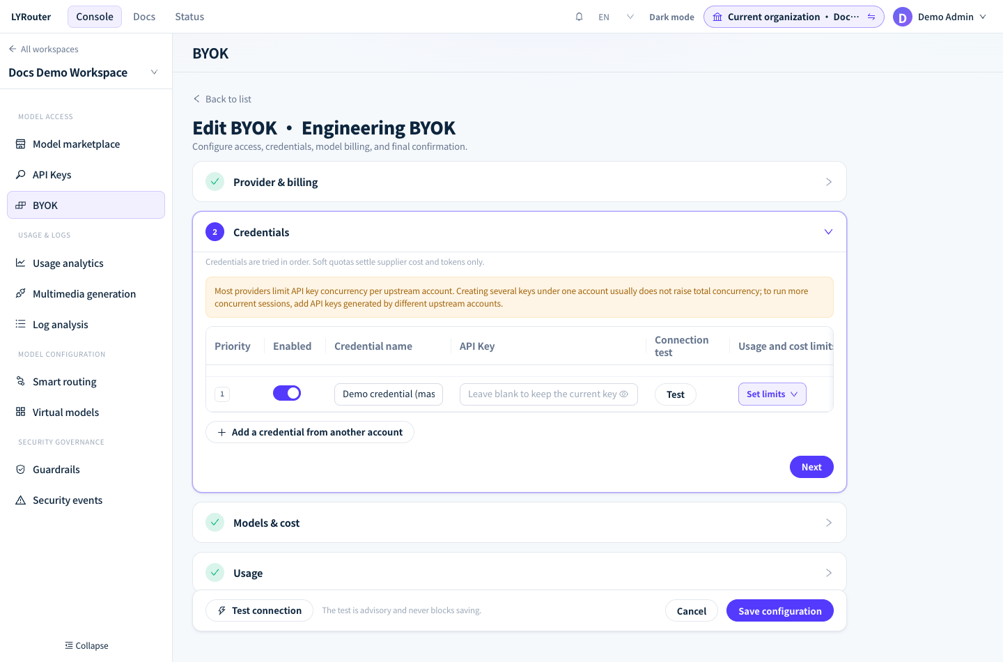Image resolution: width=1003 pixels, height=662 pixels.
Task: Click the Cancel button
Action: pyautogui.click(x=692, y=610)
